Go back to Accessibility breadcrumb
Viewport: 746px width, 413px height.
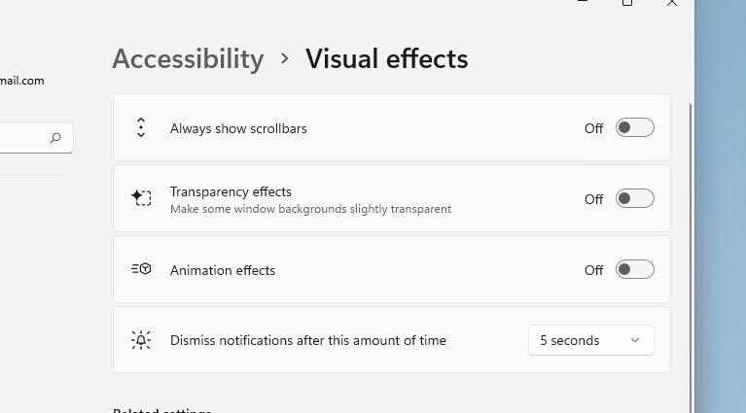coord(188,58)
